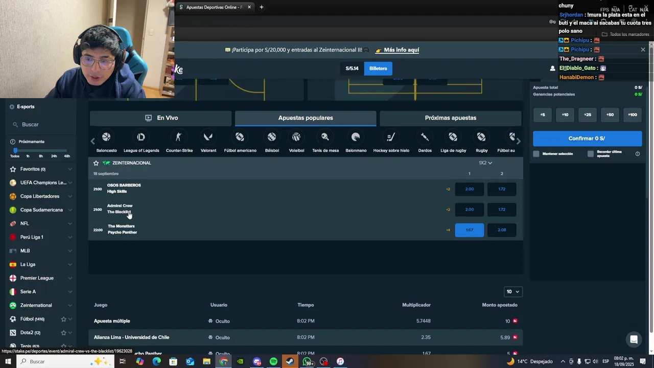Image resolution: width=654 pixels, height=368 pixels.
Task: Select the Balonmano sport icon
Action: click(x=356, y=137)
